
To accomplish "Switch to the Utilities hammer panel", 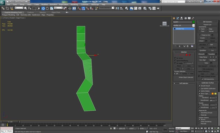I will pyautogui.click(x=193, y=18).
